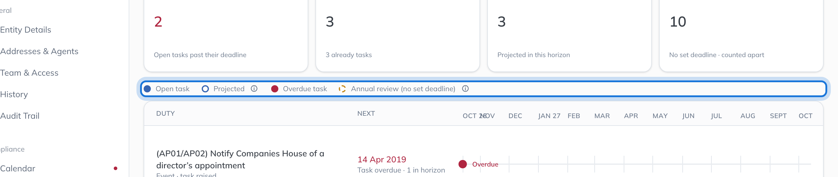The width and height of the screenshot is (838, 177).
Task: Click info icon beside Annual review legend
Action: (x=465, y=89)
